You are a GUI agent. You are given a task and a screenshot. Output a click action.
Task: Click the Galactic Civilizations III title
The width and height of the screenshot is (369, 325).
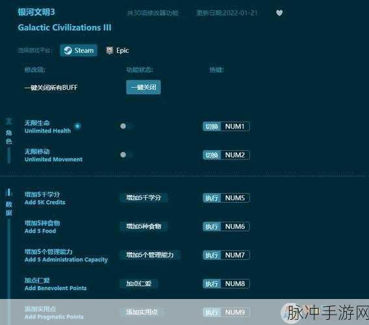[x=64, y=27]
